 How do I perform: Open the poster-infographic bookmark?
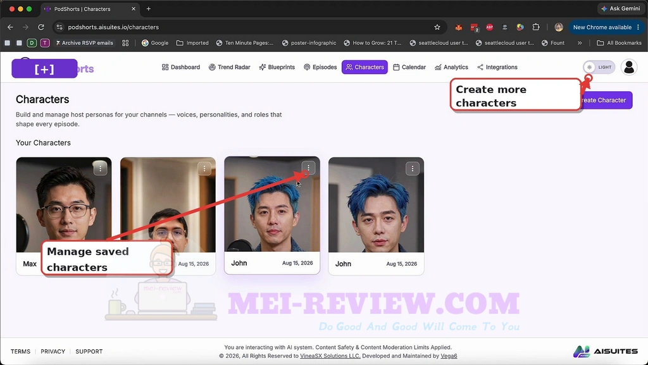[x=309, y=43]
